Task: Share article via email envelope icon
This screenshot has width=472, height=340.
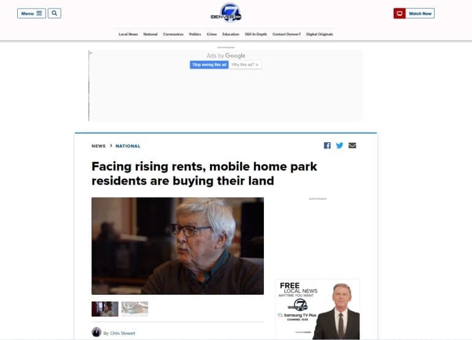Action: (352, 145)
